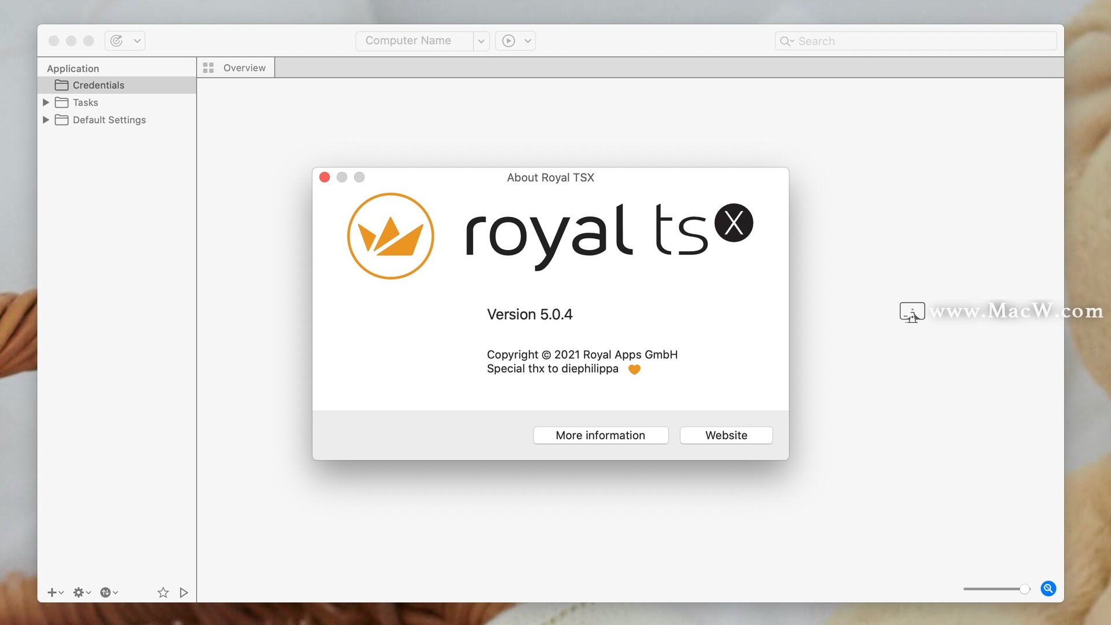Open the dropdown arrow beside the play icon

[x=528, y=41]
